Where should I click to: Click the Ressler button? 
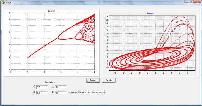pos(109,80)
